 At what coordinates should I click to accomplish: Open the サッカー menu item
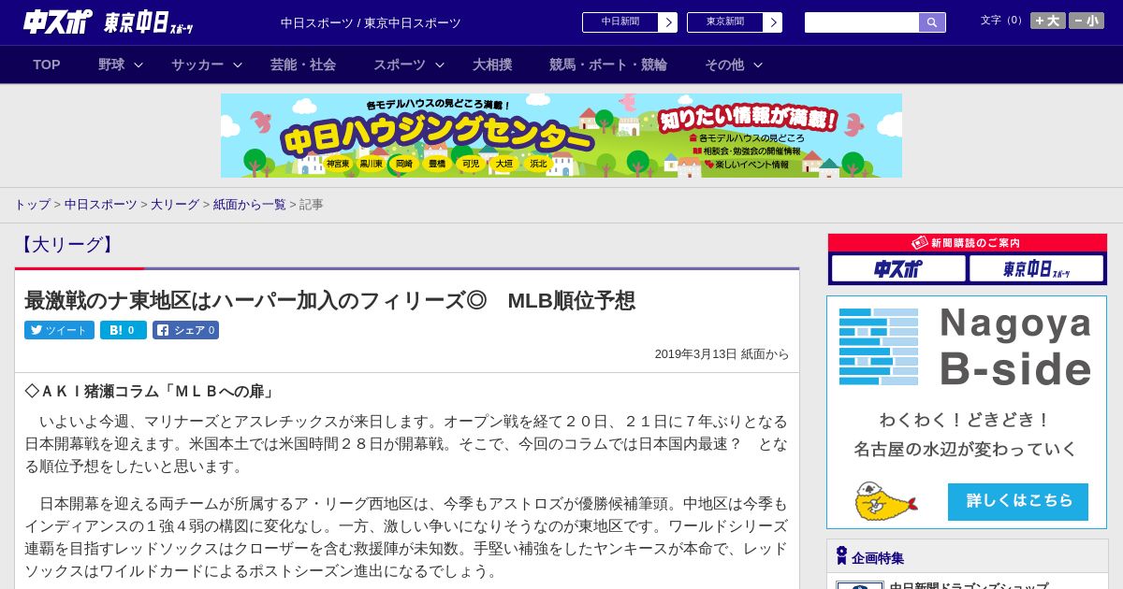[197, 65]
